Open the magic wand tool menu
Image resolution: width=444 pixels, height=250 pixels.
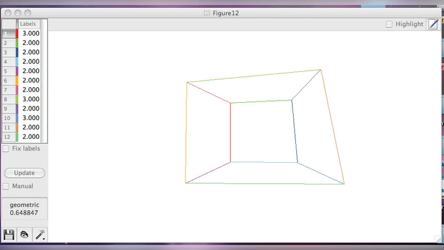[40, 234]
